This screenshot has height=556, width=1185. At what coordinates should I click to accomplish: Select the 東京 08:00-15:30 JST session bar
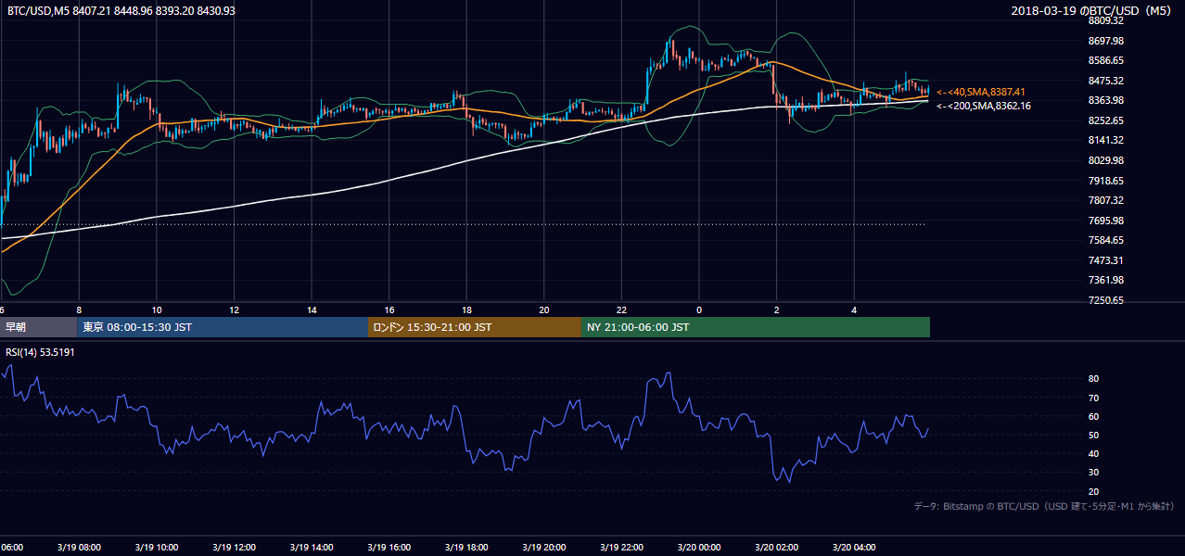point(223,327)
